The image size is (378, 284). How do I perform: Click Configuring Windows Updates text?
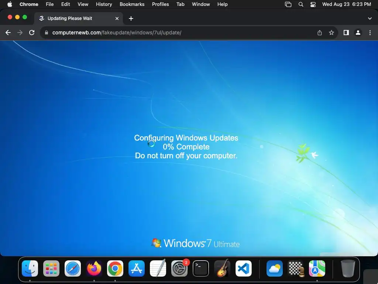click(186, 138)
